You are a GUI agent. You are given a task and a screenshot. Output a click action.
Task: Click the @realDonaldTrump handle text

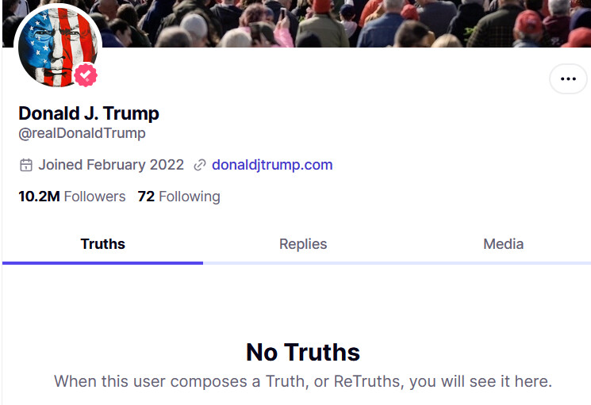pos(82,133)
